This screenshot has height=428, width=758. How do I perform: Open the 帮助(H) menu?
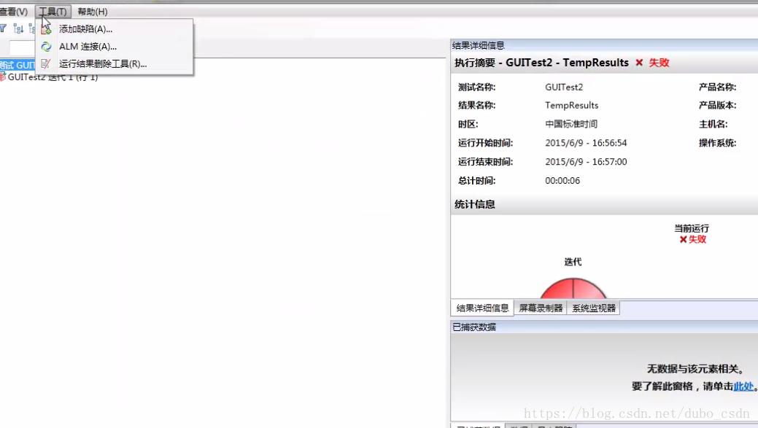coord(93,11)
